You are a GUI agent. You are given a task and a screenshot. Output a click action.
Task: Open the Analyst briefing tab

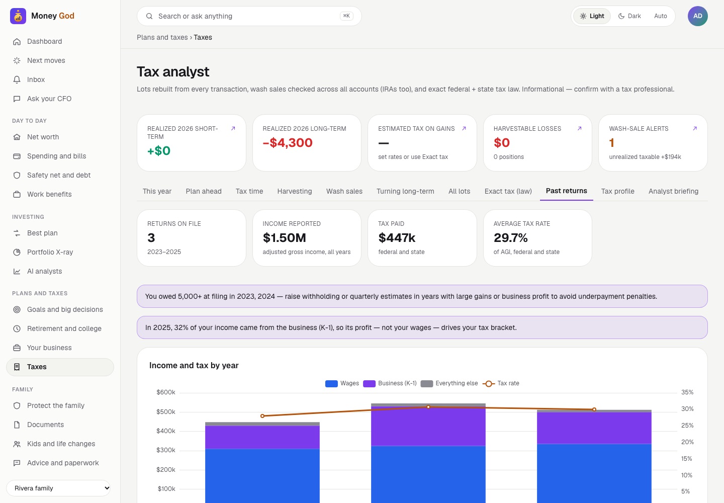[x=674, y=191]
